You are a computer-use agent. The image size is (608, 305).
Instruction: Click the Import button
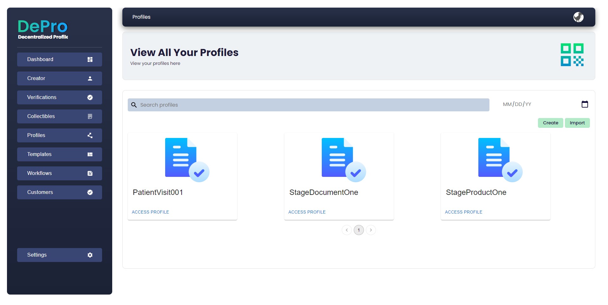577,123
